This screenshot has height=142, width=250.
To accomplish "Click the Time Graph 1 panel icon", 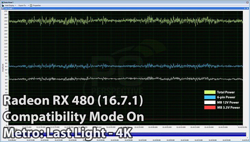I will pyautogui.click(x=2, y=8).
